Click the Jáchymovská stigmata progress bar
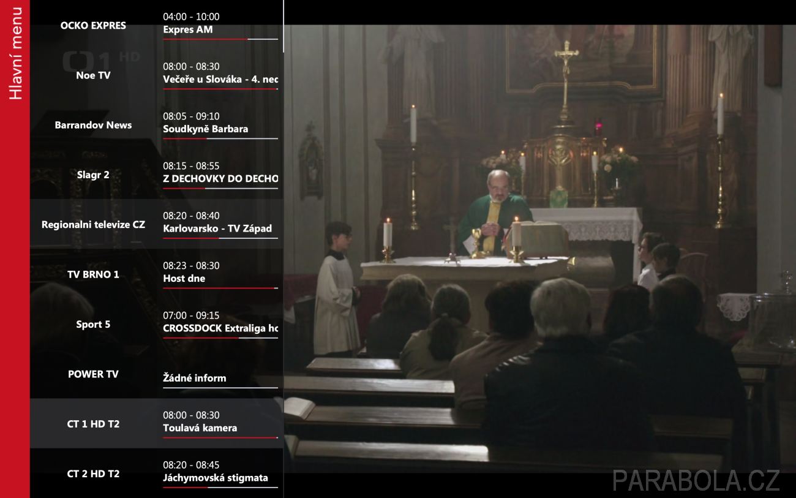Screen dimensions: 796x498 point(220,488)
